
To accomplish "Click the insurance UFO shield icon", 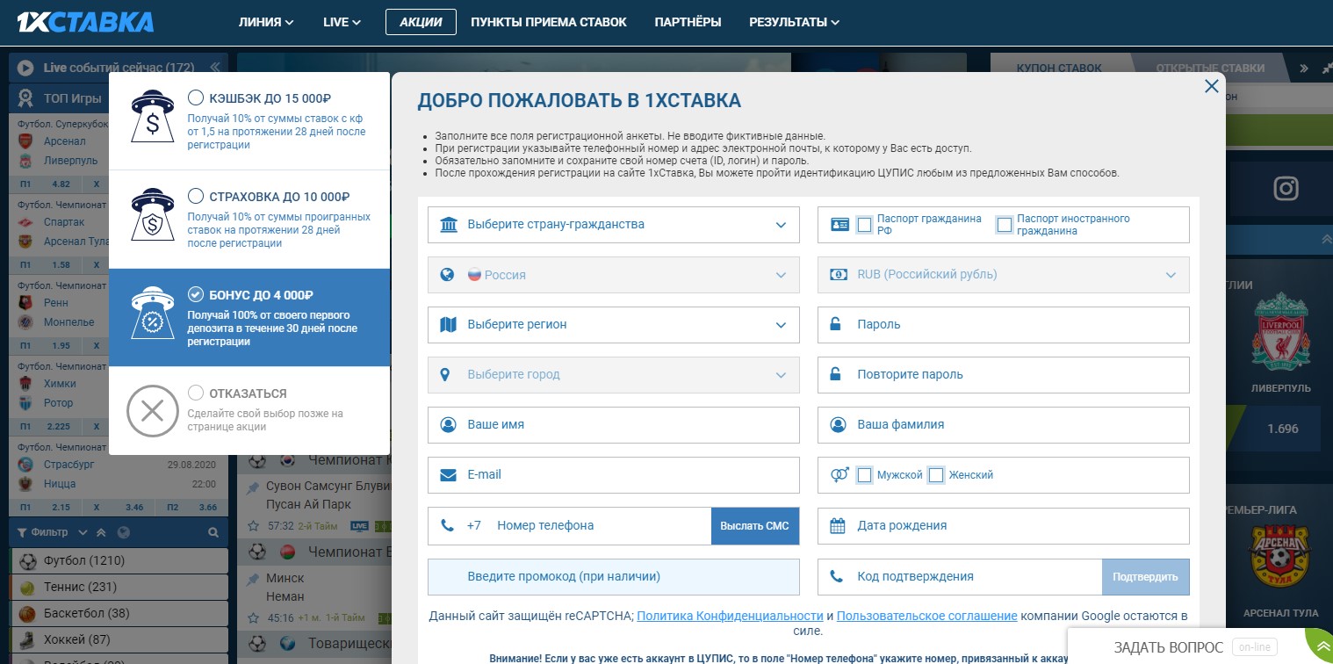I will (x=152, y=214).
